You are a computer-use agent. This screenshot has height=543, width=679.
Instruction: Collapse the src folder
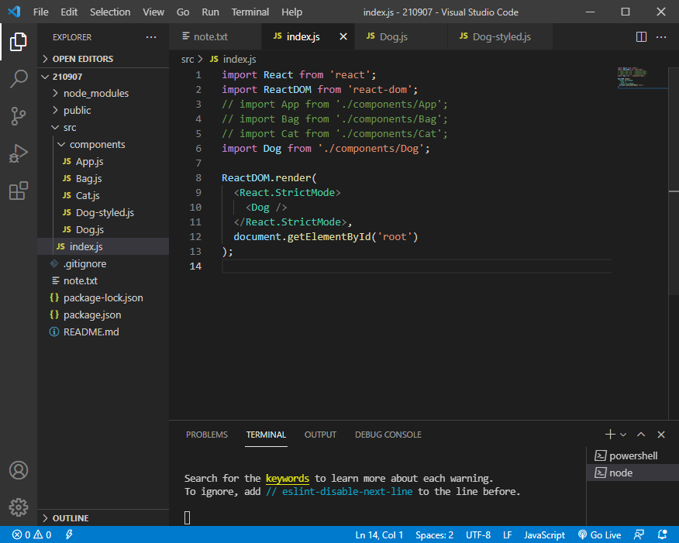103,127
